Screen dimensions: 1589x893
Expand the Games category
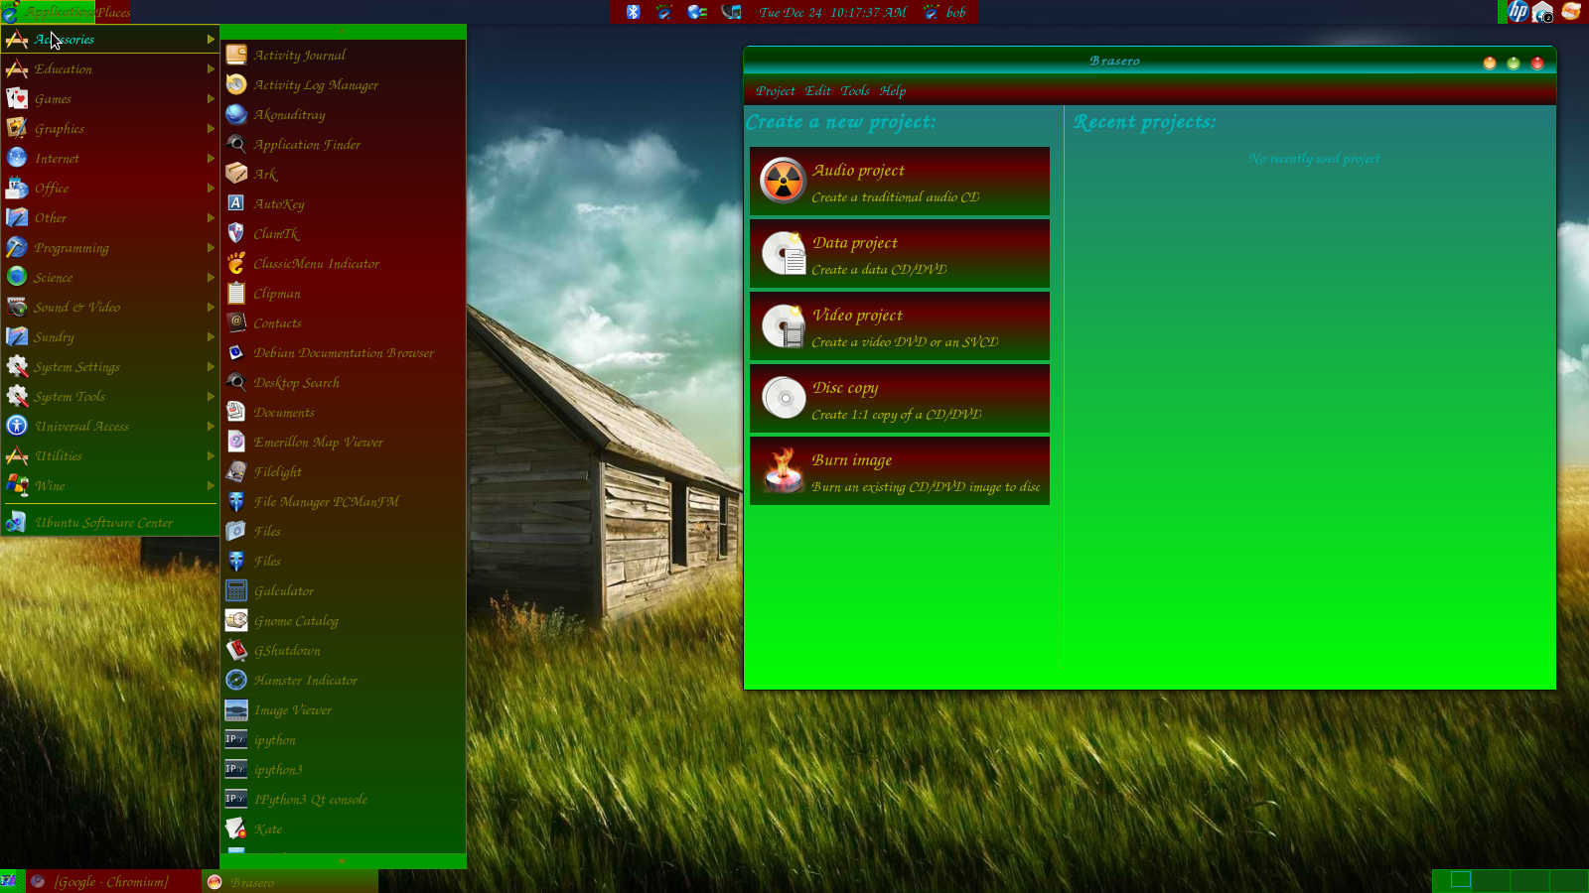coord(109,98)
